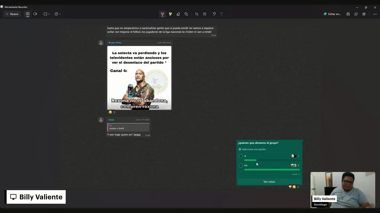Viewport: 380px width, 213px height.
Task: Maximize the Herramienta Recortes window
Action: click(x=366, y=7)
